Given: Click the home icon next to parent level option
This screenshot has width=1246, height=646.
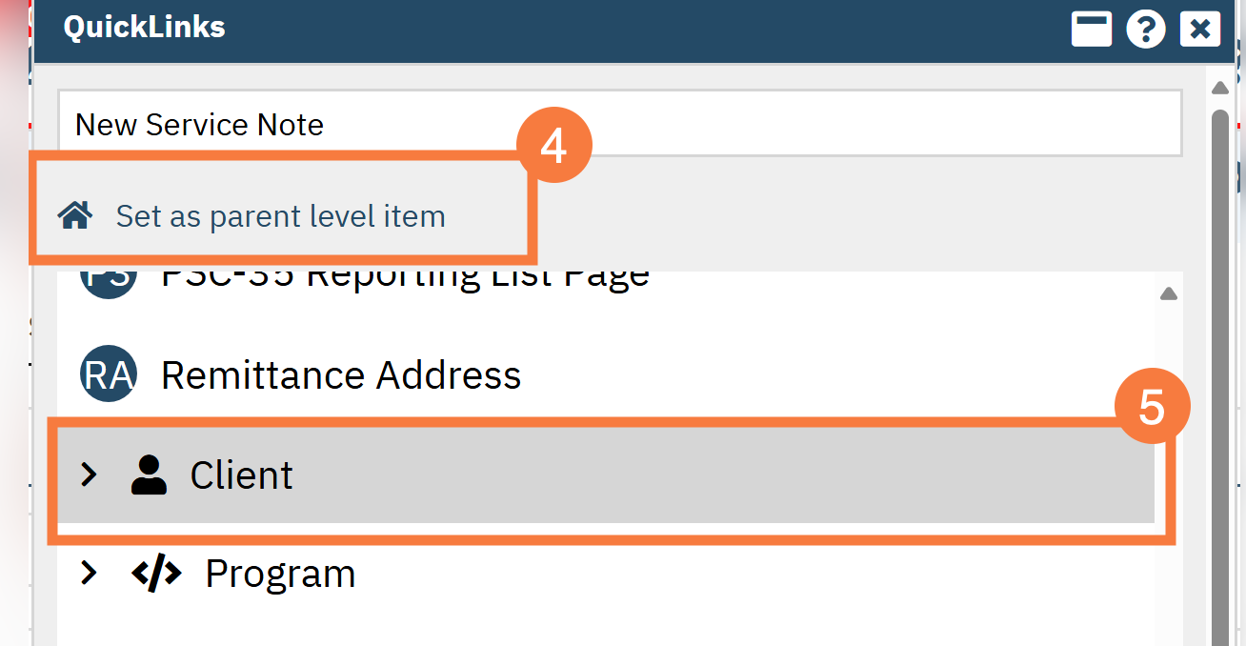Looking at the screenshot, I should click(x=75, y=215).
